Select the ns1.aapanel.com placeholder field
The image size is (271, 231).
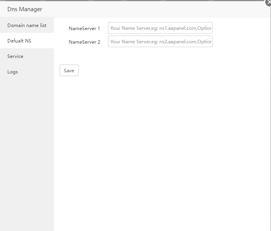[160, 28]
